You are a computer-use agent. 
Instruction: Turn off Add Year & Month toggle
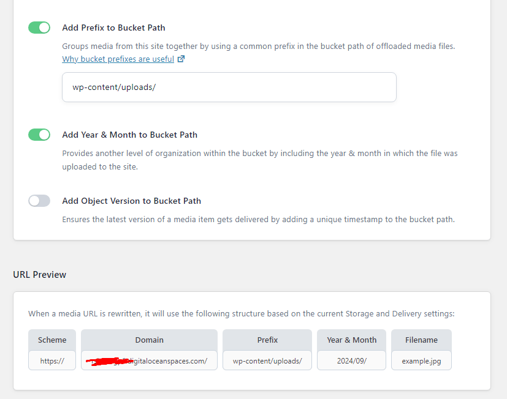pyautogui.click(x=39, y=135)
